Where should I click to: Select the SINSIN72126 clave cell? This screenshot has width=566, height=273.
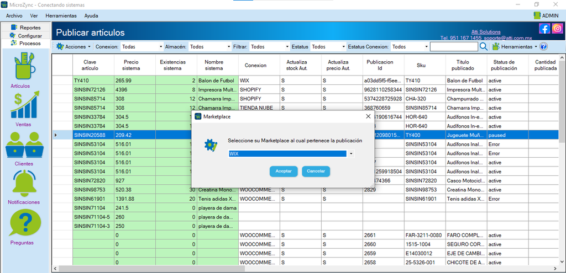pyautogui.click(x=93, y=90)
